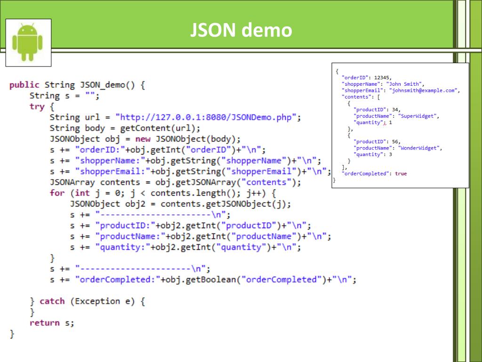Click "shopperName": "John Smith" in JSON box
Viewport: 482px width, 362px height.
pos(383,84)
